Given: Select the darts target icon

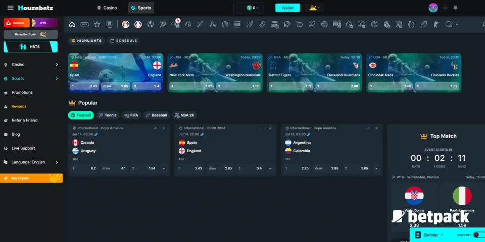Looking at the screenshot, I should pyautogui.click(x=374, y=24).
